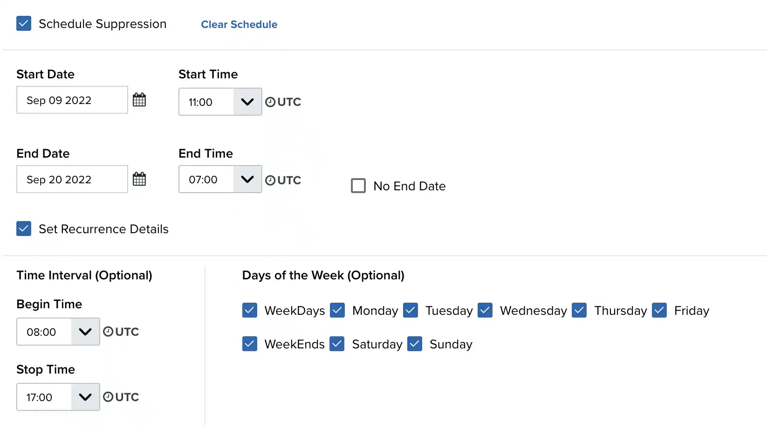The height and width of the screenshot is (430, 767).
Task: Click the Start Date input field
Action: point(72,100)
